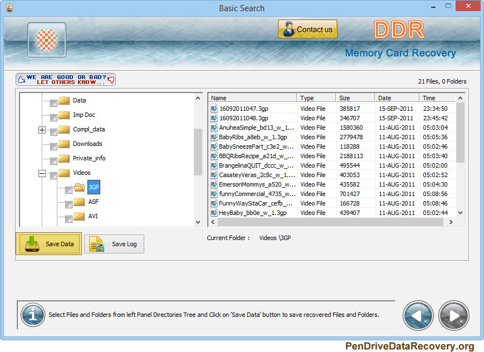Image resolution: width=484 pixels, height=352 pixels.
Task: Click the file list's scroll-down arrow
Action: (460, 213)
